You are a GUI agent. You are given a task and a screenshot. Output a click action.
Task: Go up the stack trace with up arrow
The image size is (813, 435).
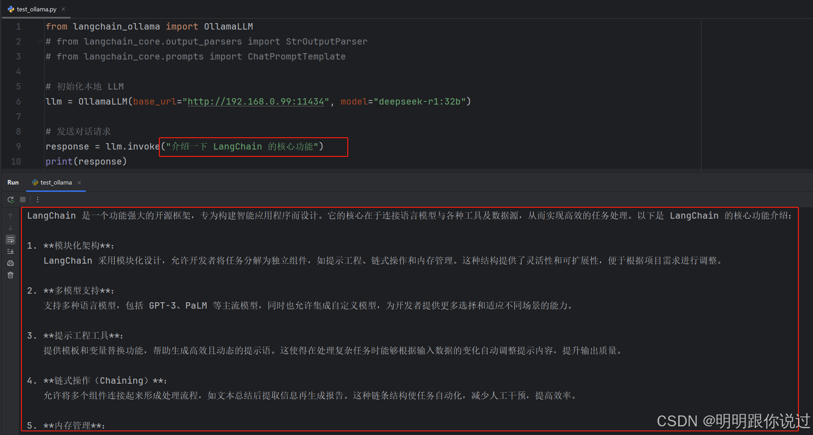point(10,216)
